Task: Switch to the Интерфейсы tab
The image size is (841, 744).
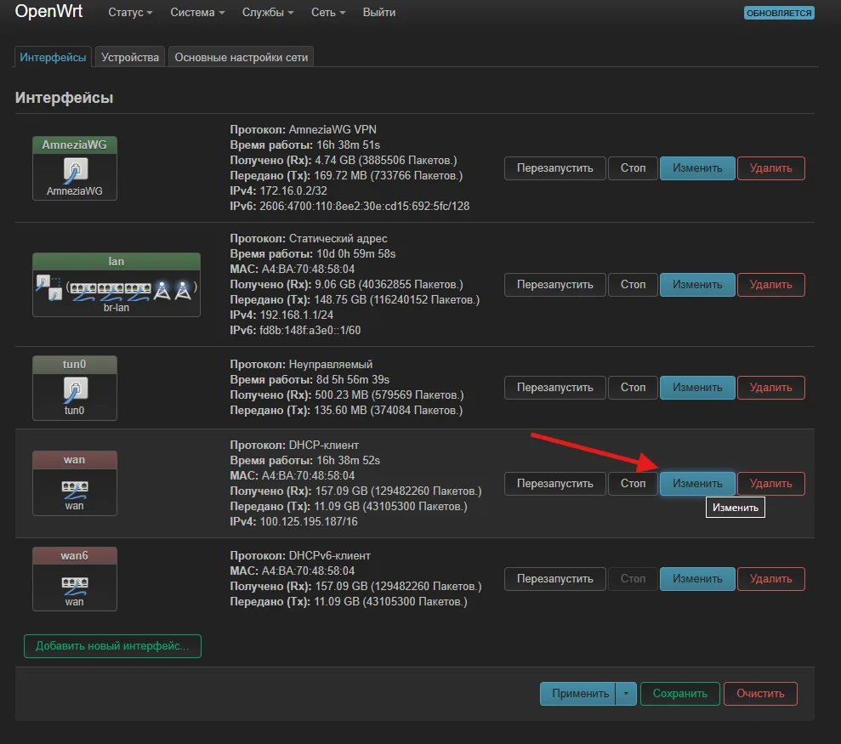Action: [x=53, y=58]
